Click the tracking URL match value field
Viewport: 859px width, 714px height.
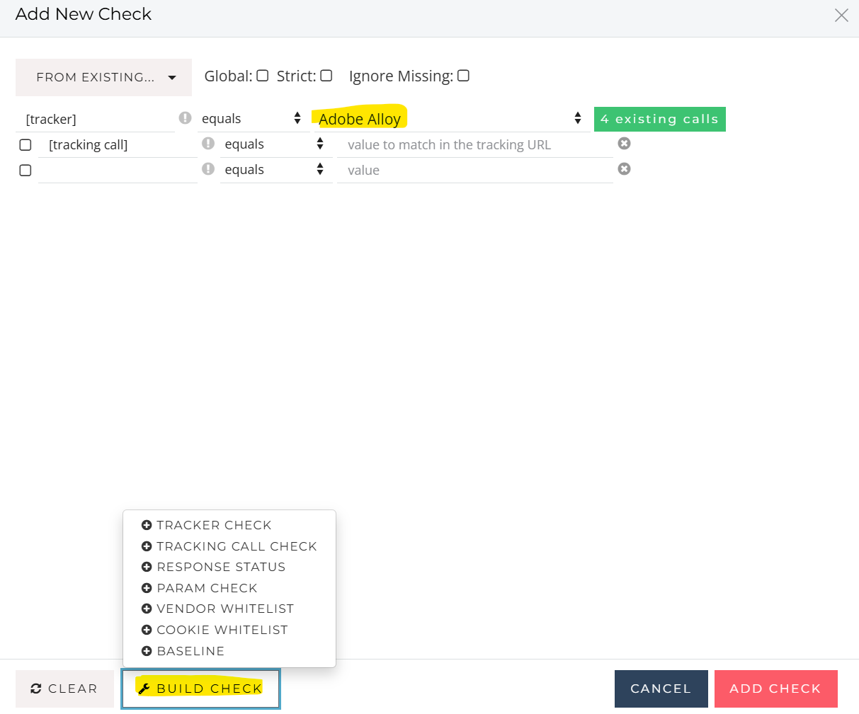pos(474,145)
